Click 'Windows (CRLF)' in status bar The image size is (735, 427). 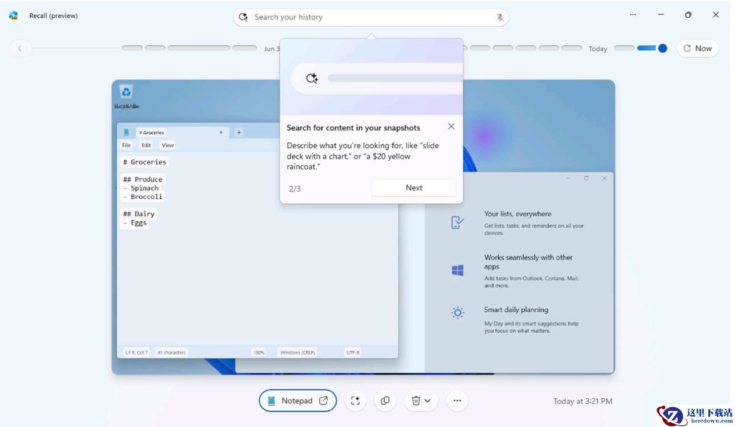point(298,352)
